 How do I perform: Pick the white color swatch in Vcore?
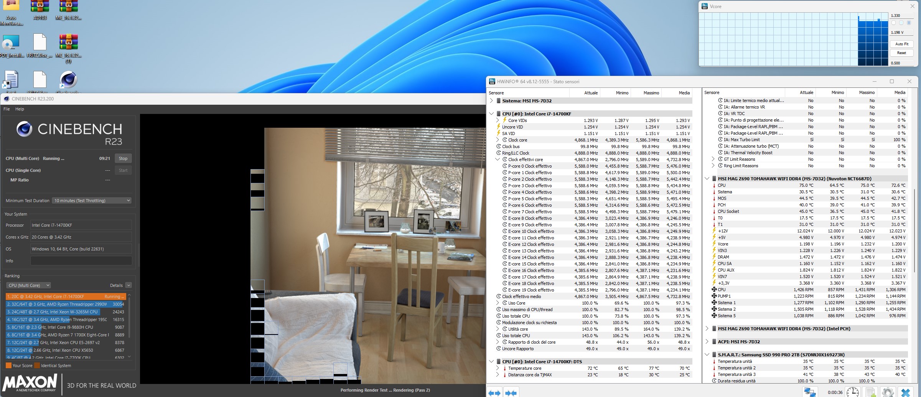(x=894, y=23)
